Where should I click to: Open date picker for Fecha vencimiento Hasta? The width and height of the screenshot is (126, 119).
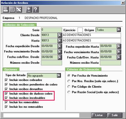point(119,52)
